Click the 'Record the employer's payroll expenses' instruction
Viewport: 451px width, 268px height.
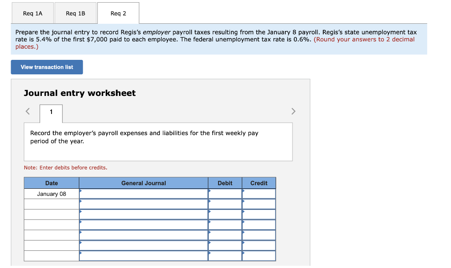[144, 137]
